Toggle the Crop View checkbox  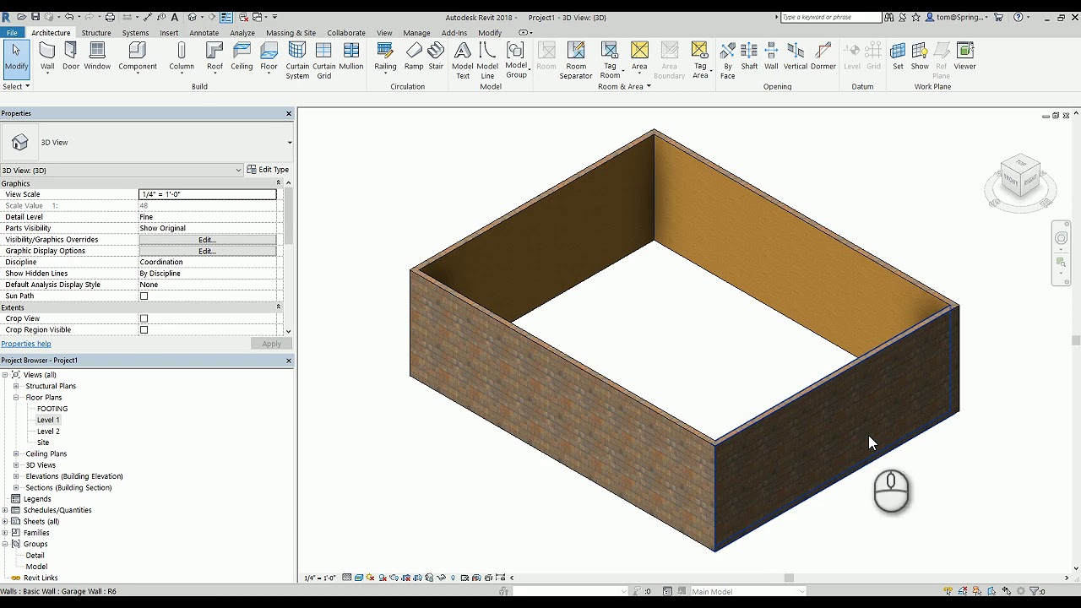coord(144,319)
